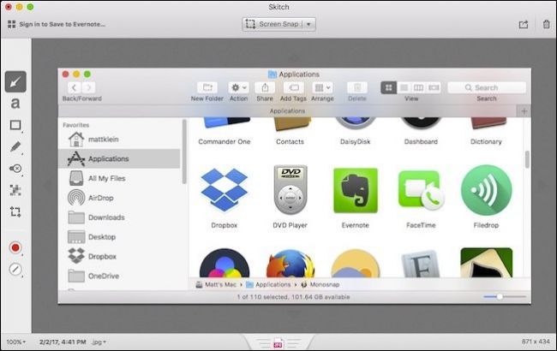The height and width of the screenshot is (351, 557).
Task: Click the Evernote app icon in the screenshot
Action: pos(356,192)
